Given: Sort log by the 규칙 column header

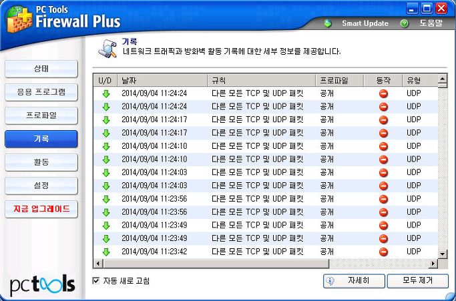Looking at the screenshot, I should tap(262, 80).
